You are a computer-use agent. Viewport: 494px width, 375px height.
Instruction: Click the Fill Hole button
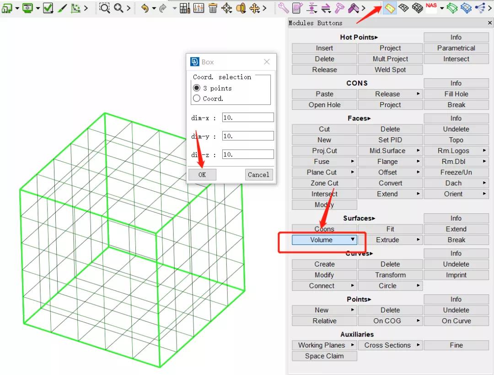pyautogui.click(x=456, y=94)
